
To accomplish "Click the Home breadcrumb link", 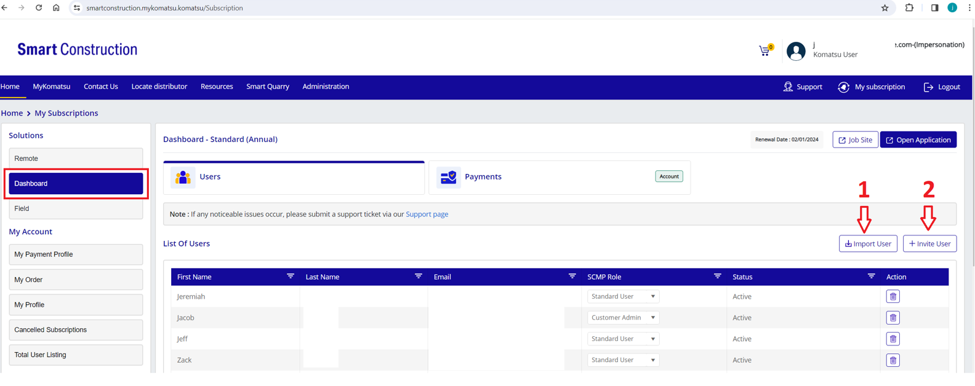I will pos(12,113).
